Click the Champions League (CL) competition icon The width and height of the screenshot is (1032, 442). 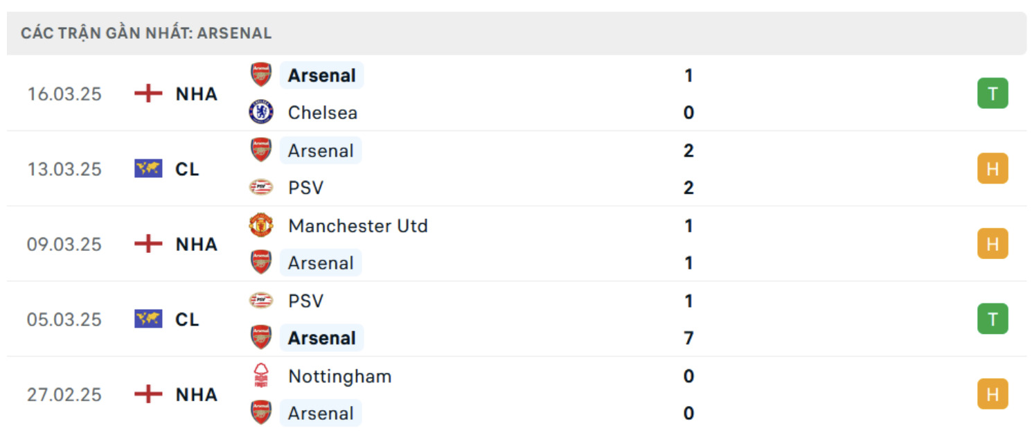click(x=147, y=168)
